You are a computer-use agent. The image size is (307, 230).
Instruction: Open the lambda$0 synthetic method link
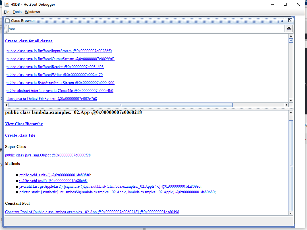[x=117, y=192]
